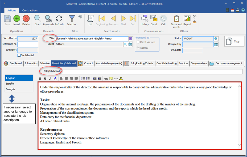Open the Information tab
This screenshot has height=157, width=247.
point(31,63)
